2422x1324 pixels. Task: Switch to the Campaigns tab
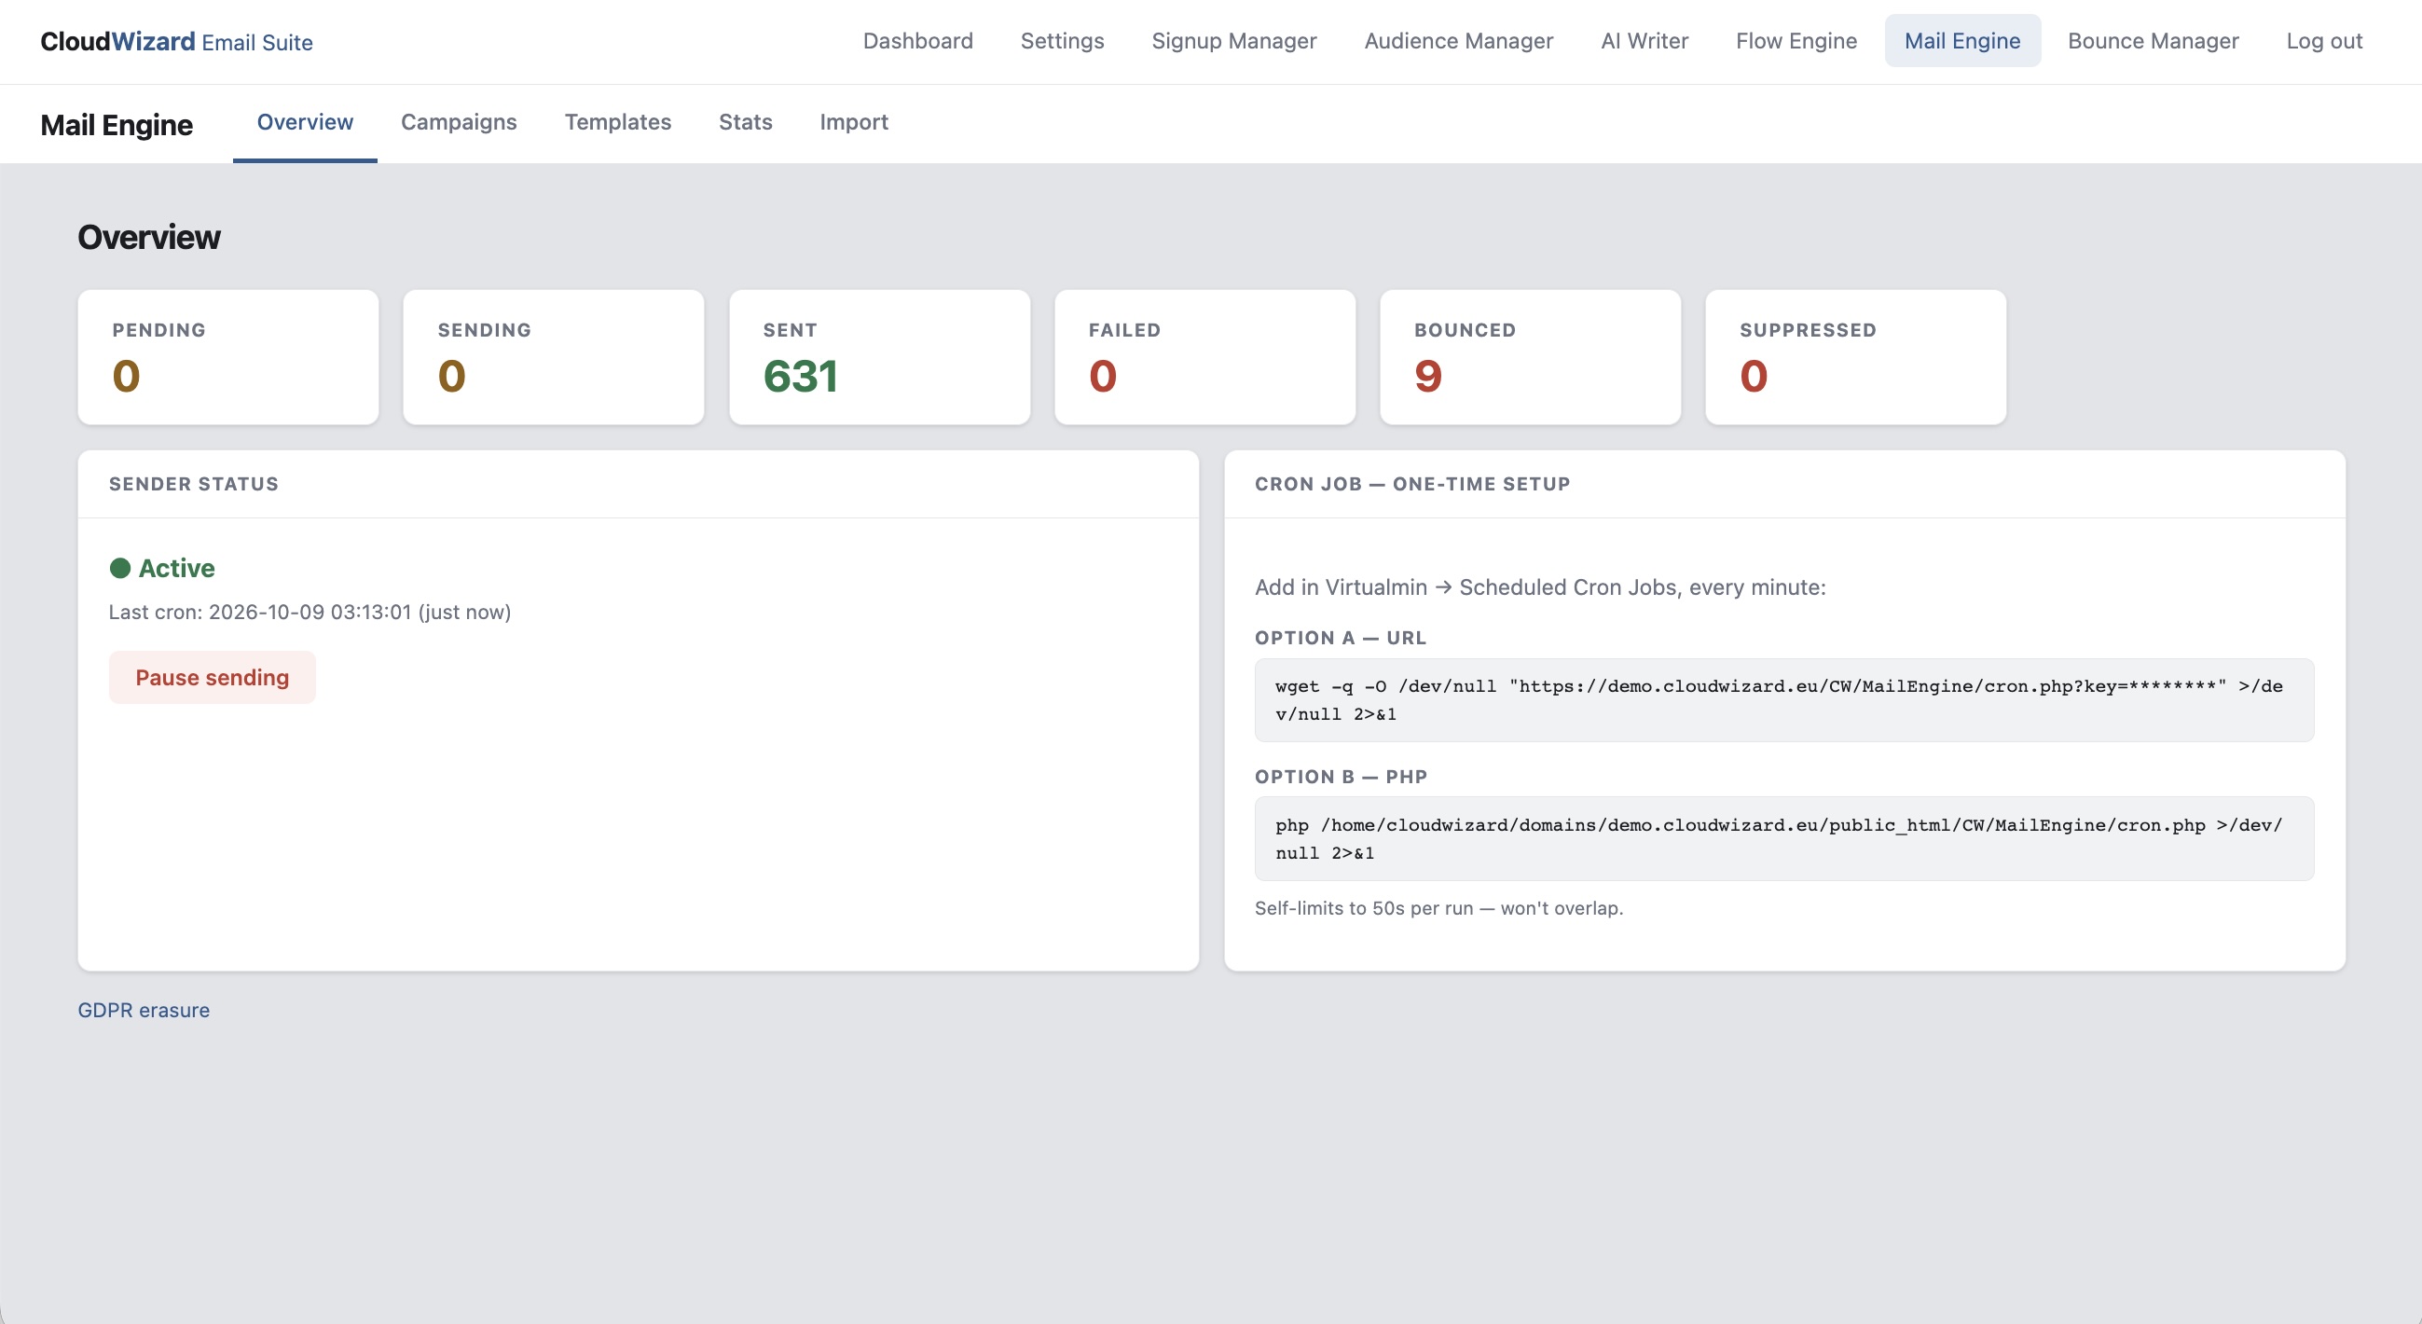tap(459, 122)
